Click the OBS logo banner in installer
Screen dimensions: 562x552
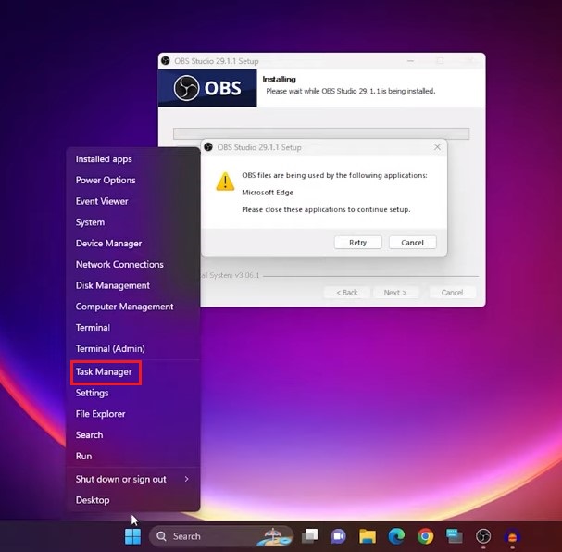tap(207, 88)
